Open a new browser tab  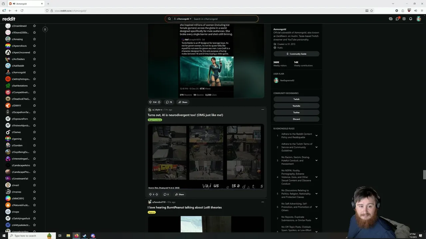coord(48,4)
